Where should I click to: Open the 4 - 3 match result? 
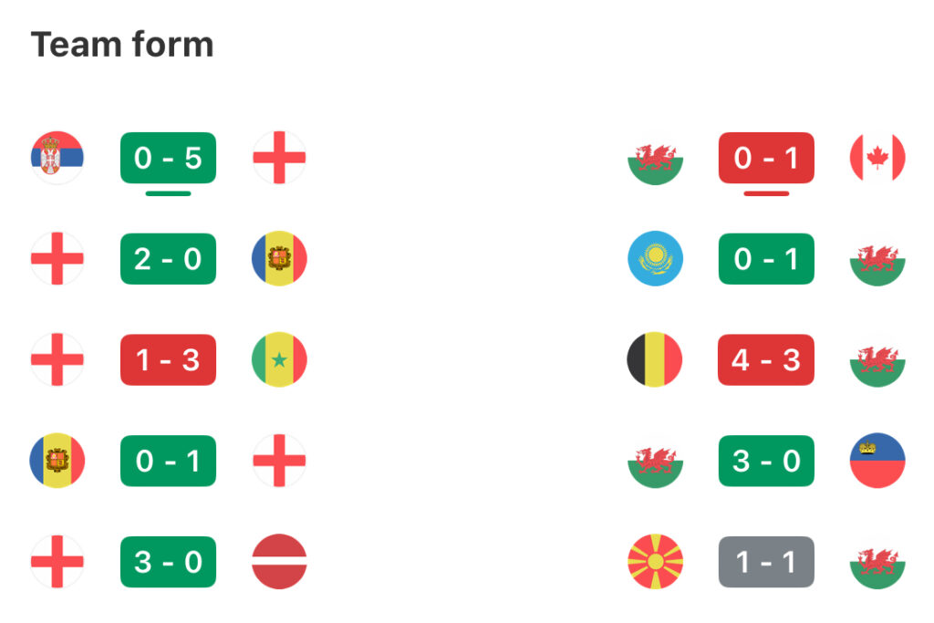point(766,359)
